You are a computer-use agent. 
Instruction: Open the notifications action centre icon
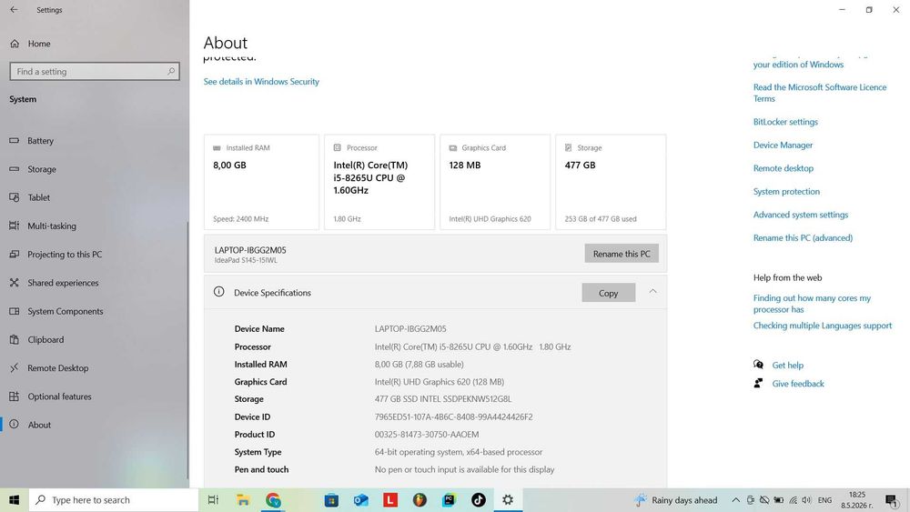coord(892,500)
